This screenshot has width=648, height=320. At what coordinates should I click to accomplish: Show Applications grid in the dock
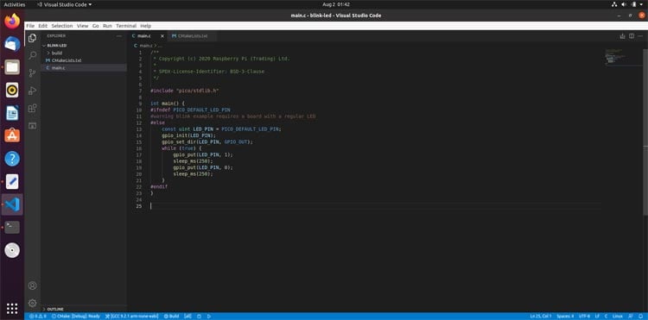pos(12,308)
